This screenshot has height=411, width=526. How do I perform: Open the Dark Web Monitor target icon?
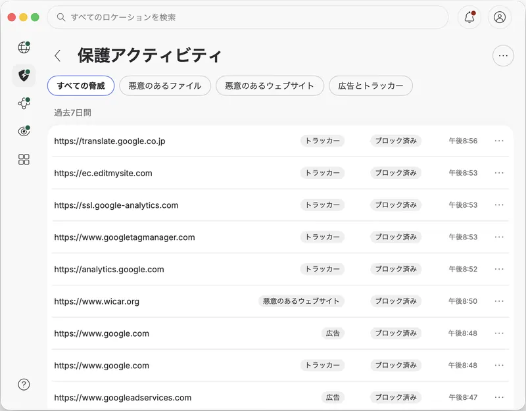(x=24, y=131)
